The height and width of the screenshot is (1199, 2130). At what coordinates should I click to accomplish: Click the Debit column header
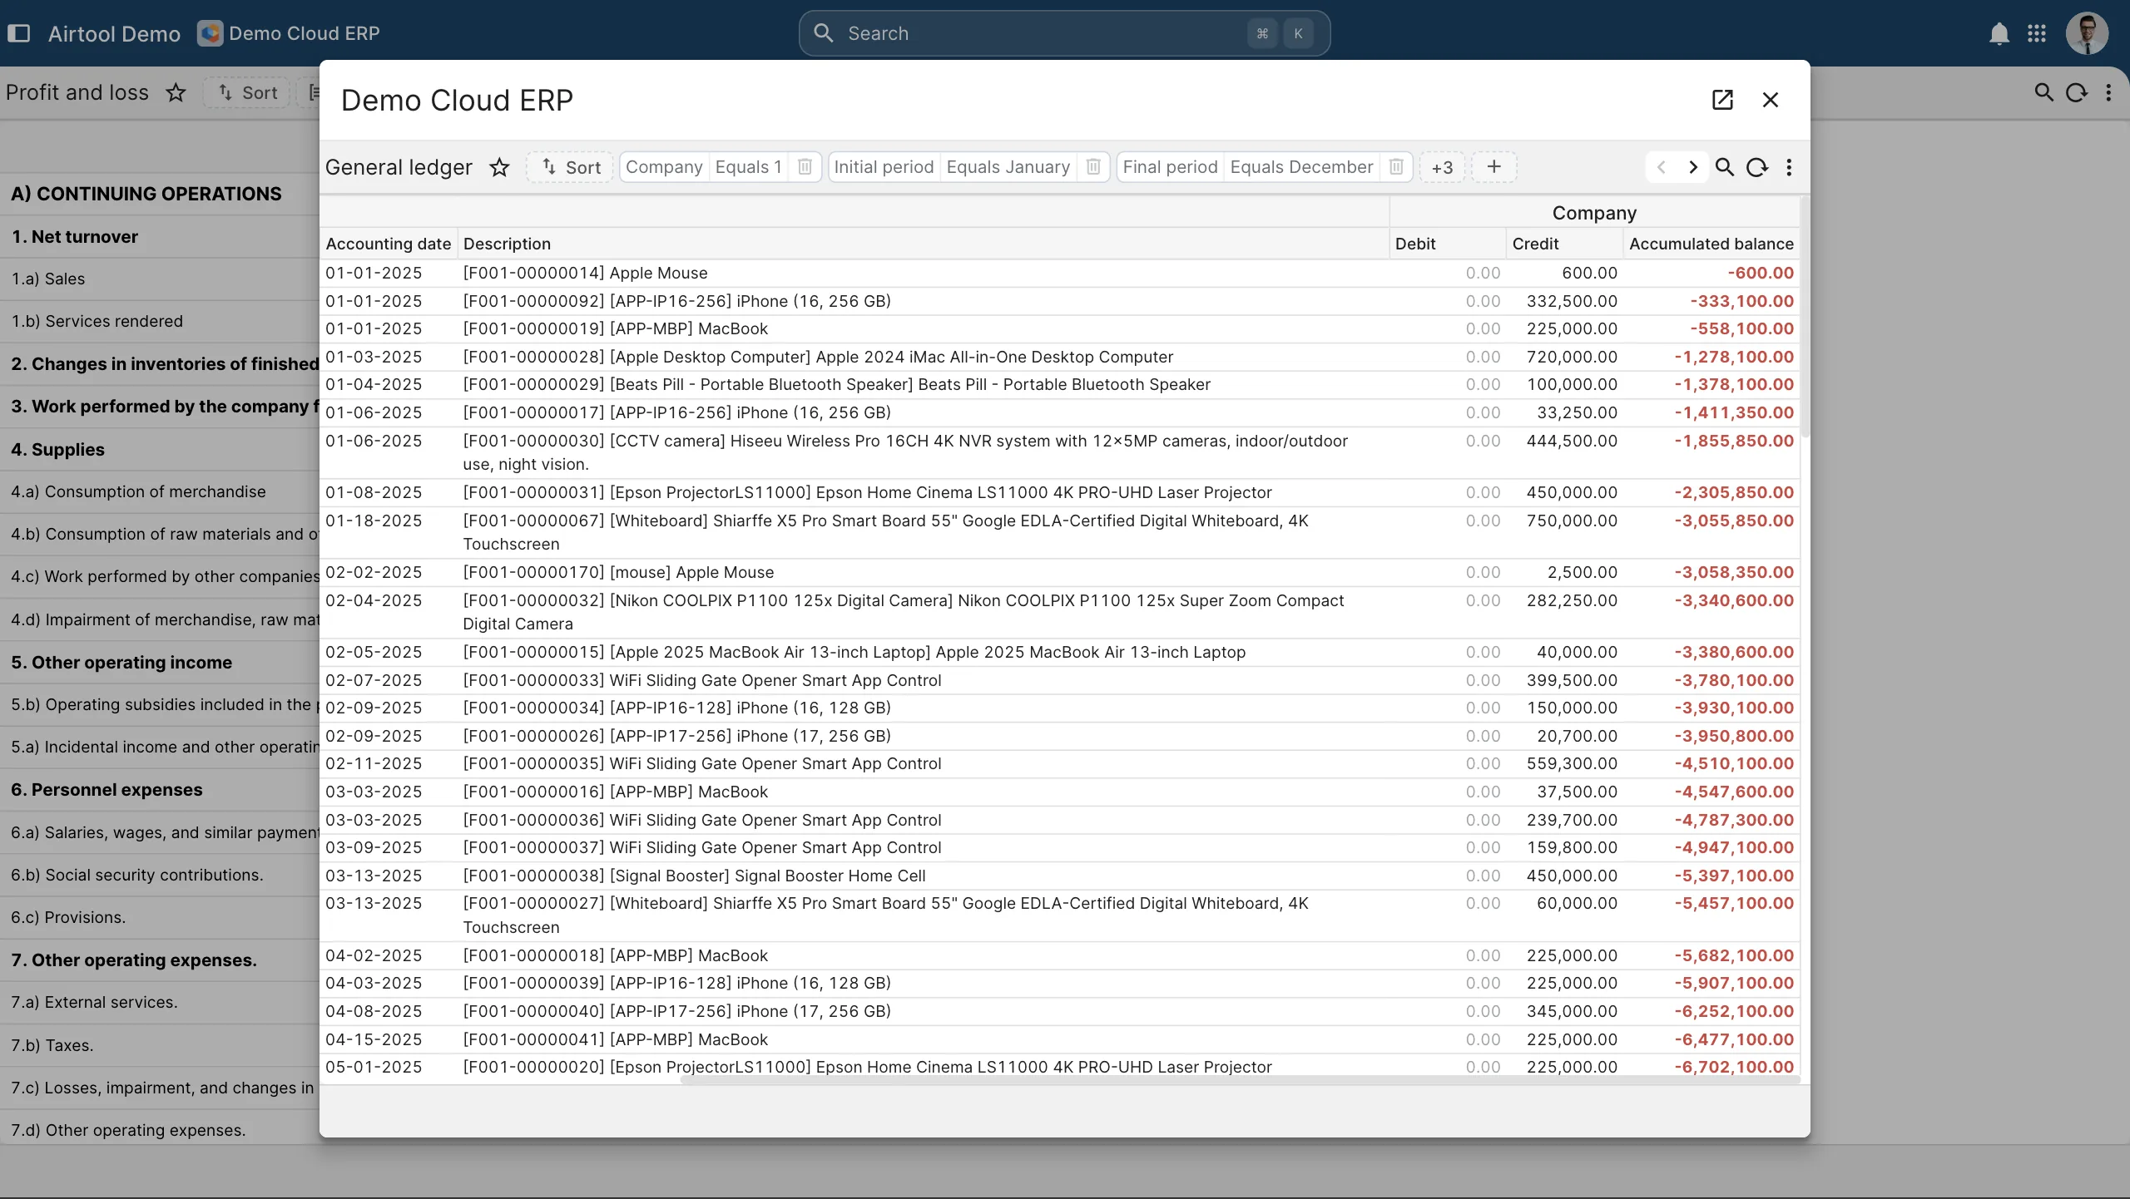[x=1448, y=244]
